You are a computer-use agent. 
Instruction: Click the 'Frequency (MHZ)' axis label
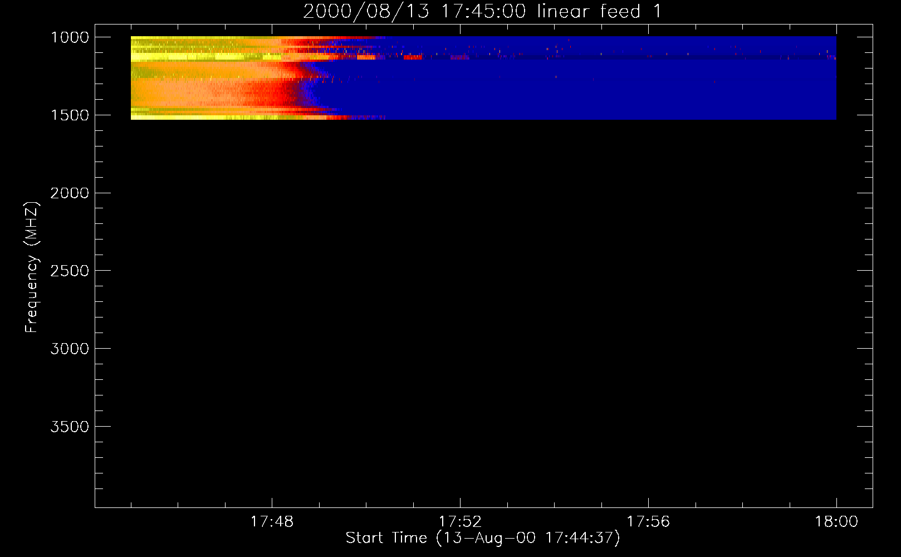click(x=32, y=267)
